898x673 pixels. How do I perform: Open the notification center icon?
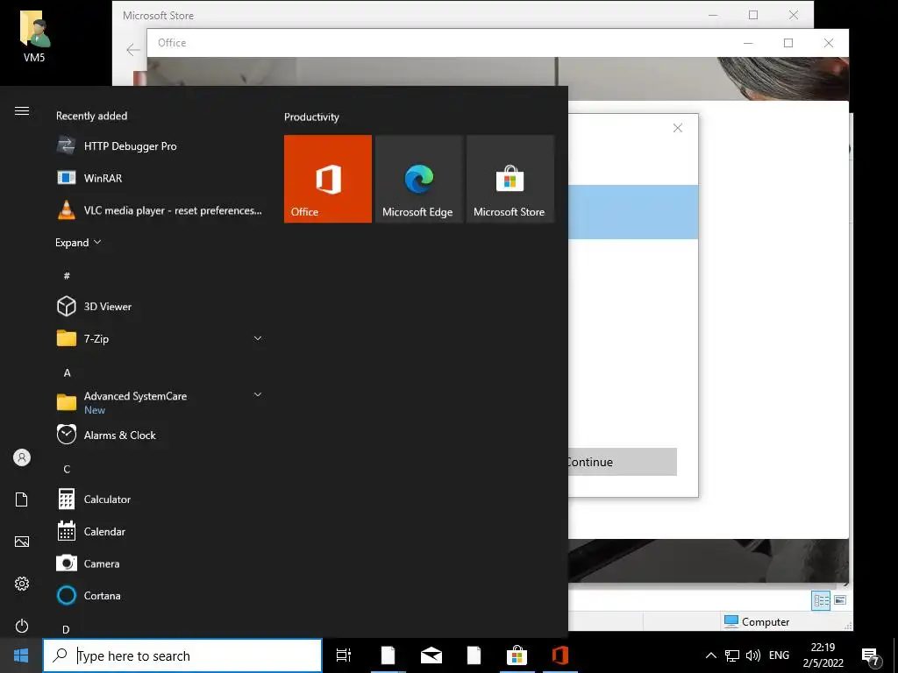point(871,655)
